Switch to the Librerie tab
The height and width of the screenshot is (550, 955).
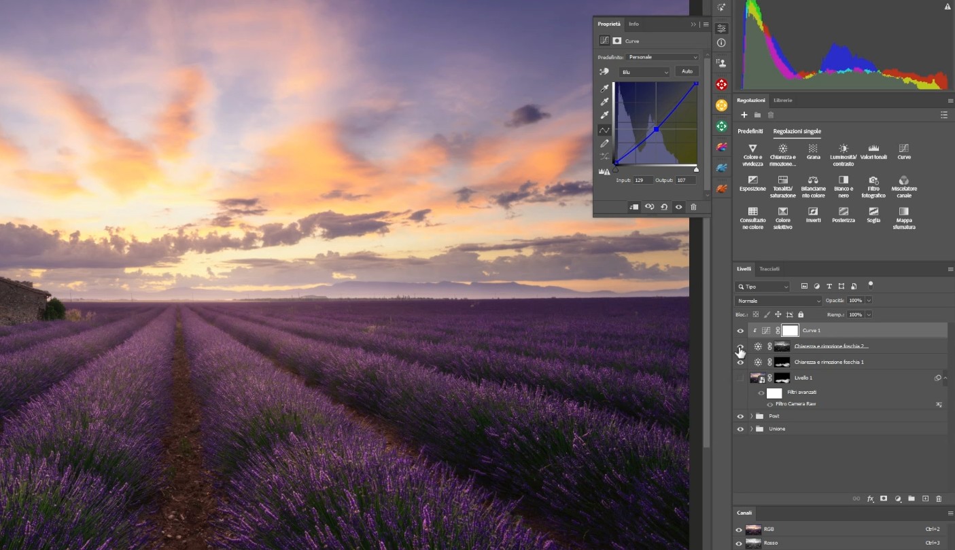782,100
